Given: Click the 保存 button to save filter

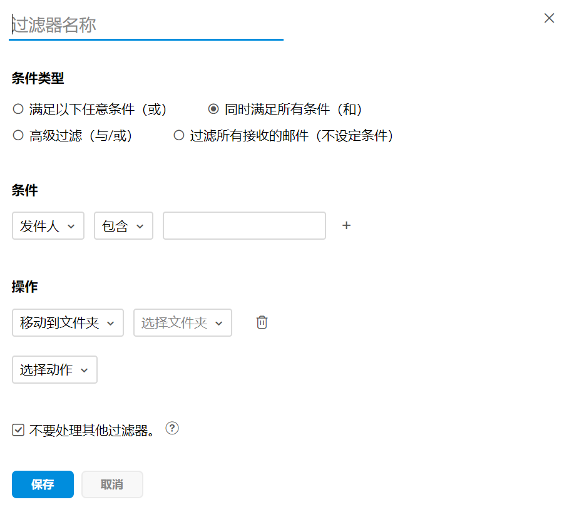Looking at the screenshot, I should [42, 484].
